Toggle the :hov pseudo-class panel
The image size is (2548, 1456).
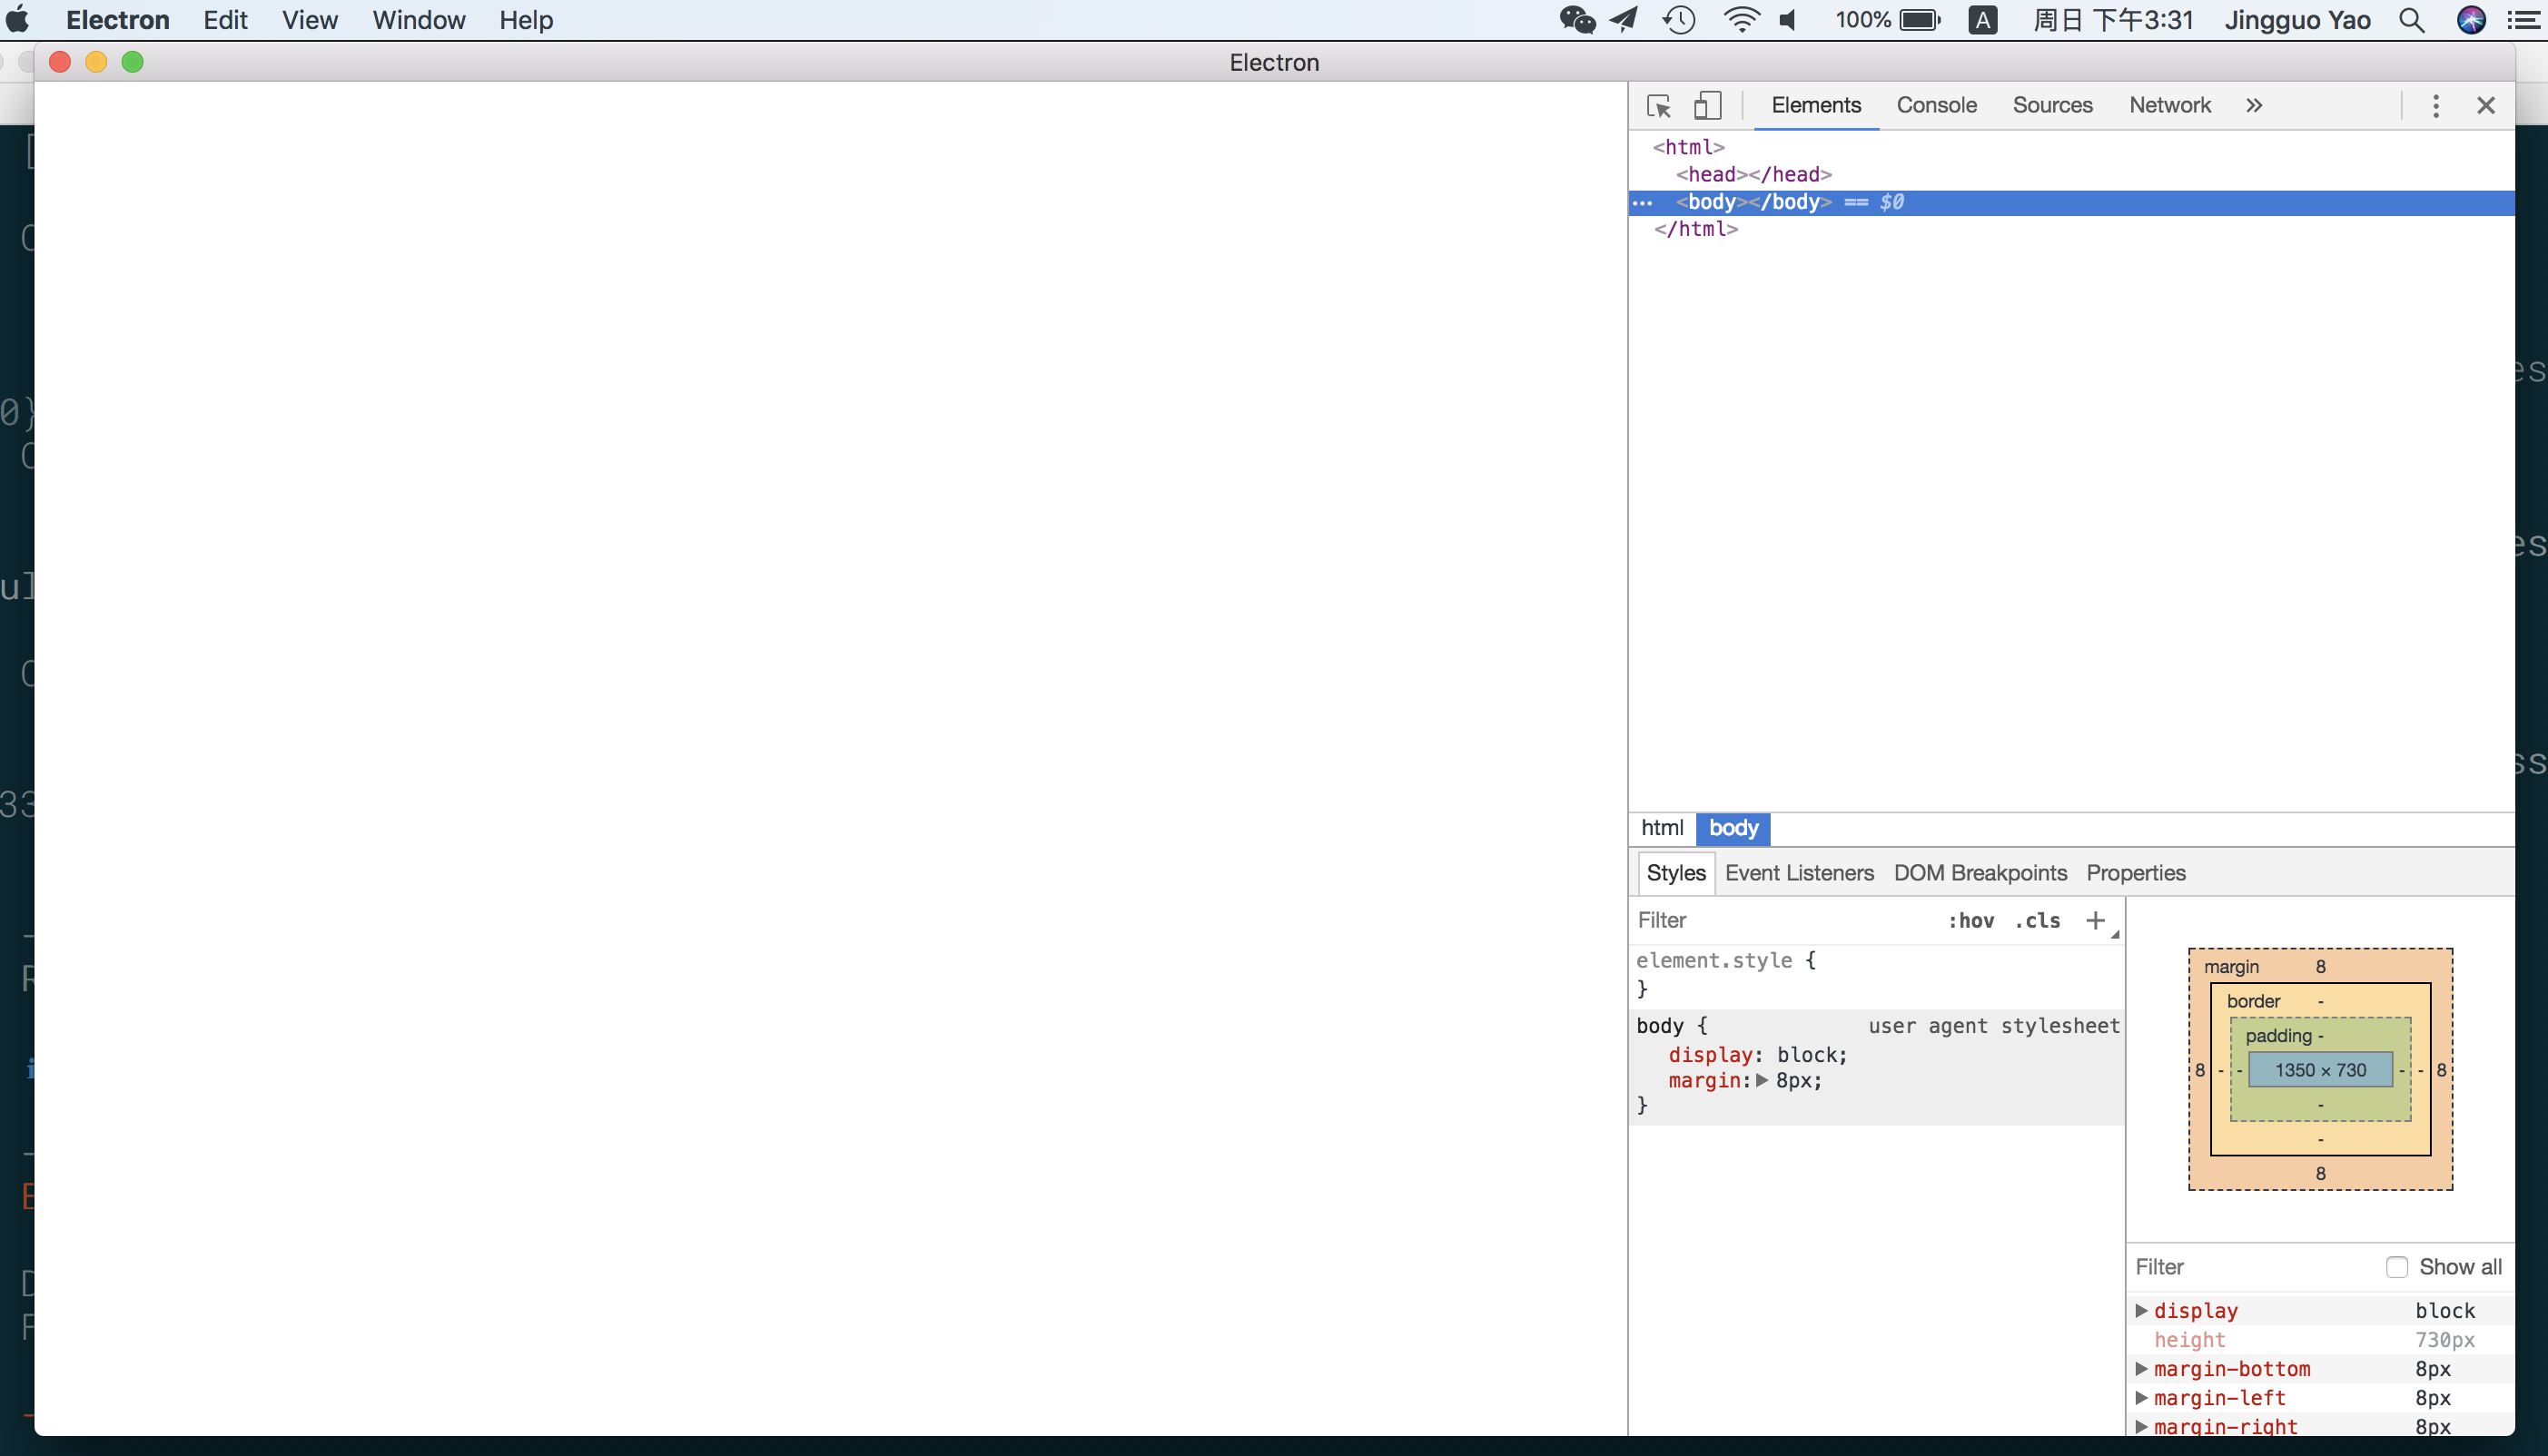pyautogui.click(x=1970, y=920)
